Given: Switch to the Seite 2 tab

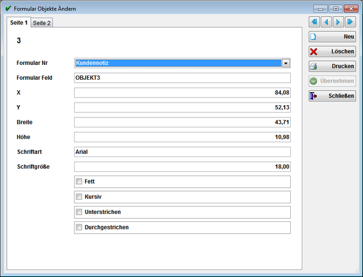Looking at the screenshot, I should (x=42, y=23).
